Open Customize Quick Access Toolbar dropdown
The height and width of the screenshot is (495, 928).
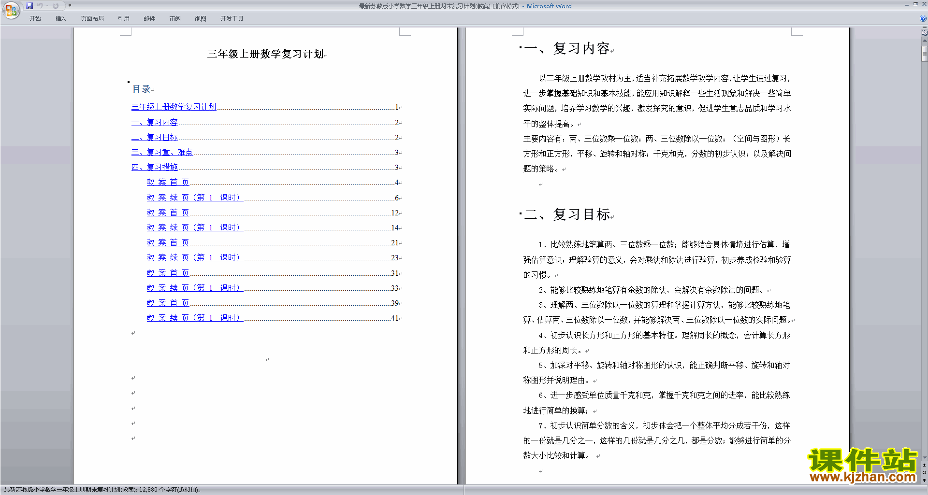(x=70, y=6)
